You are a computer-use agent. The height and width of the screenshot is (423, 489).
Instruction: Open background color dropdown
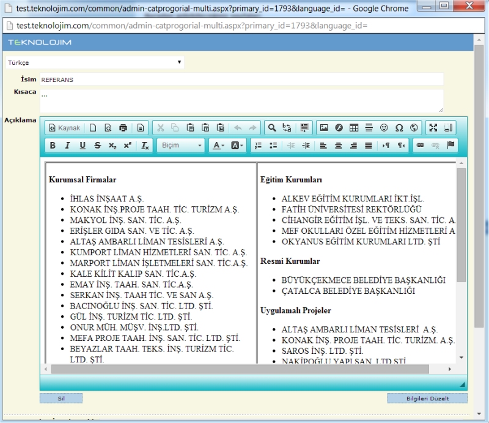pyautogui.click(x=237, y=146)
